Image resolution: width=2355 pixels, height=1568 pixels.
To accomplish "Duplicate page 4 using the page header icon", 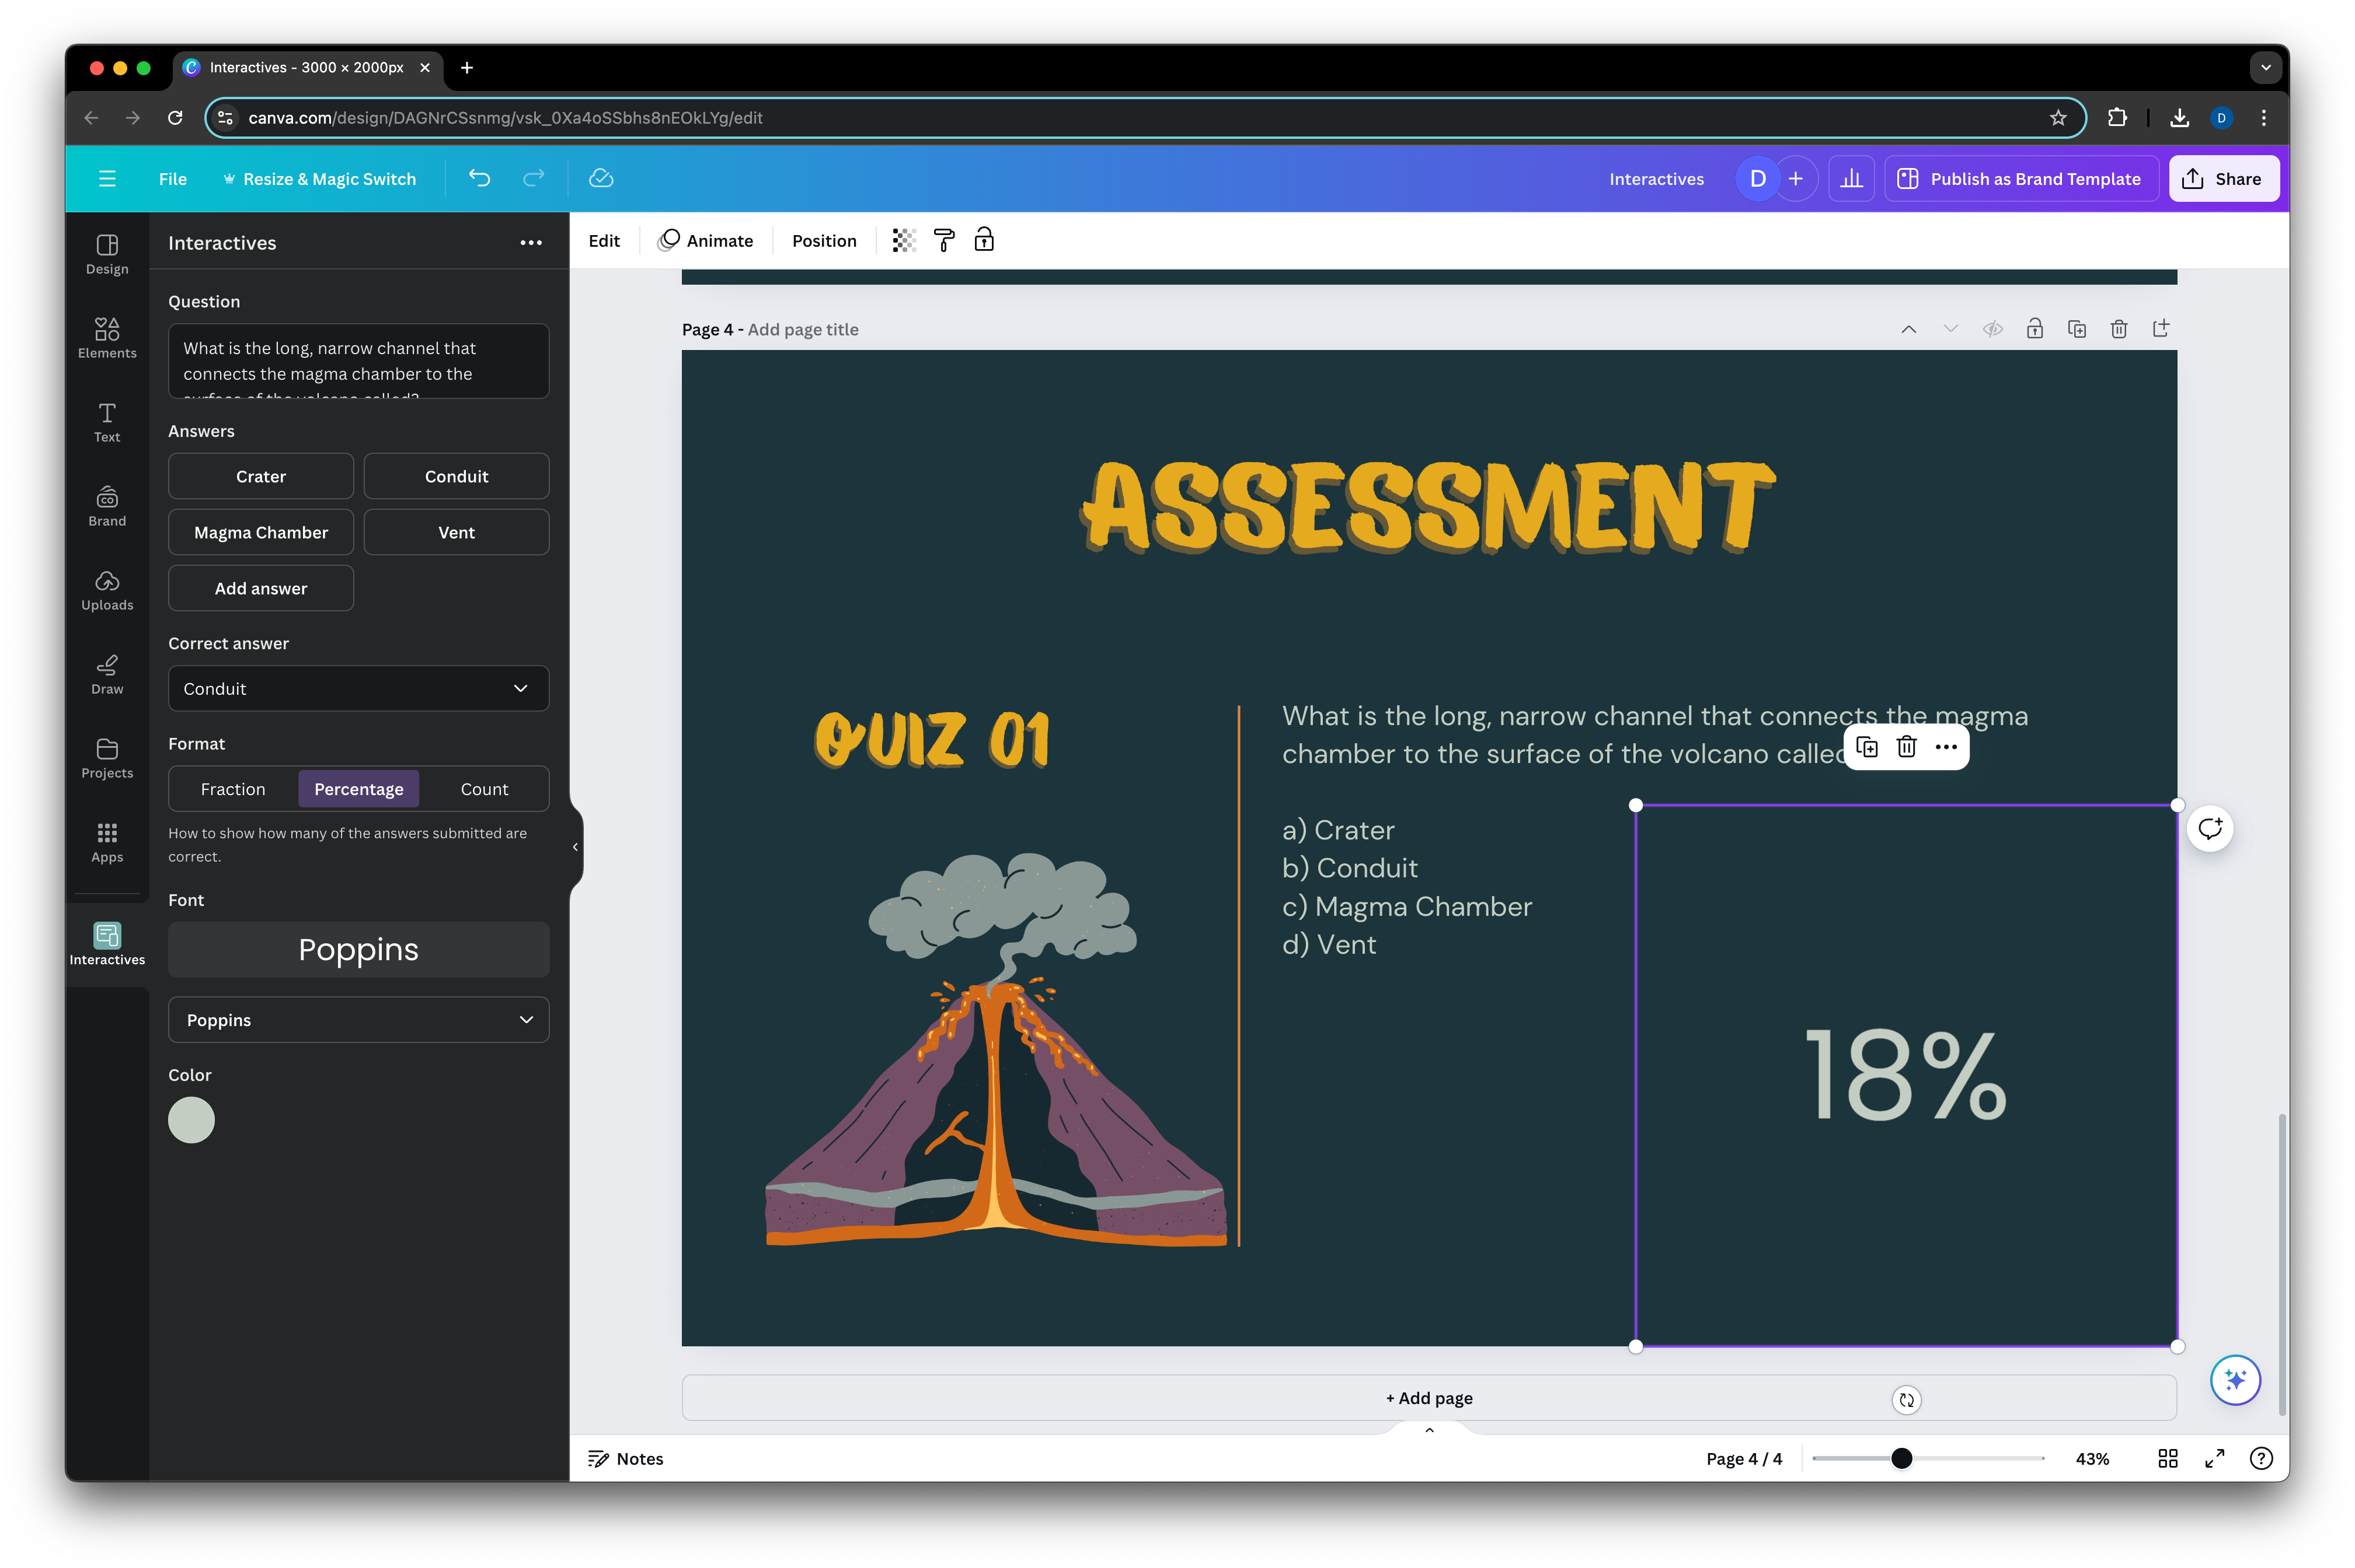I will coord(2077,329).
